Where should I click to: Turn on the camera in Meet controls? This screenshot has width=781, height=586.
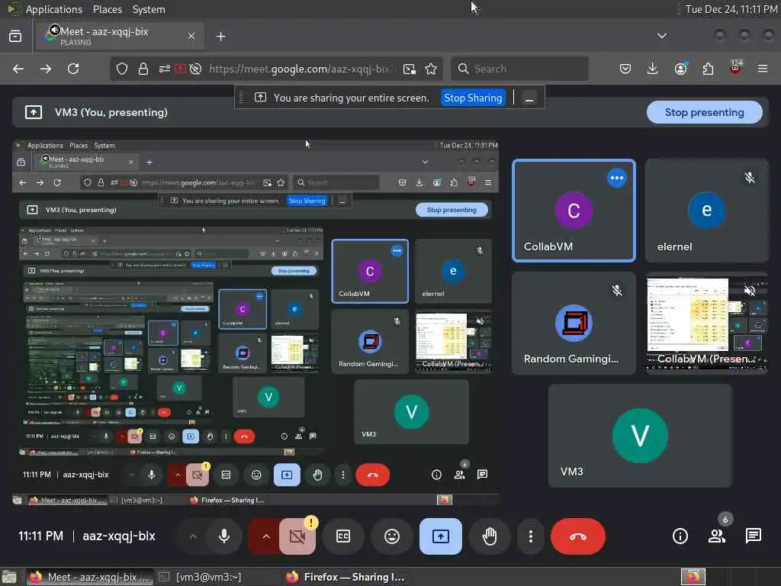pos(297,536)
